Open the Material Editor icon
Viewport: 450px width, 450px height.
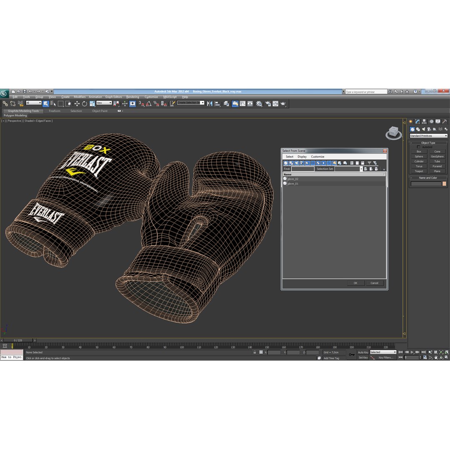click(259, 104)
